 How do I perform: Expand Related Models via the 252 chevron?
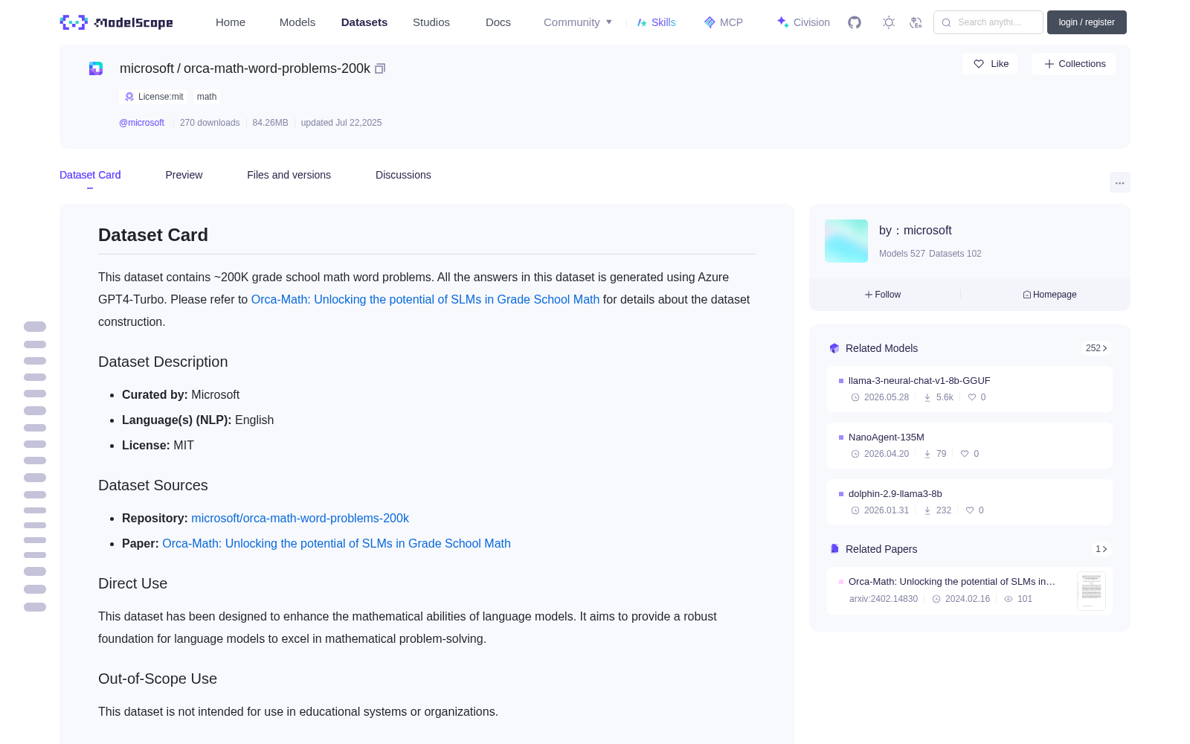1096,348
